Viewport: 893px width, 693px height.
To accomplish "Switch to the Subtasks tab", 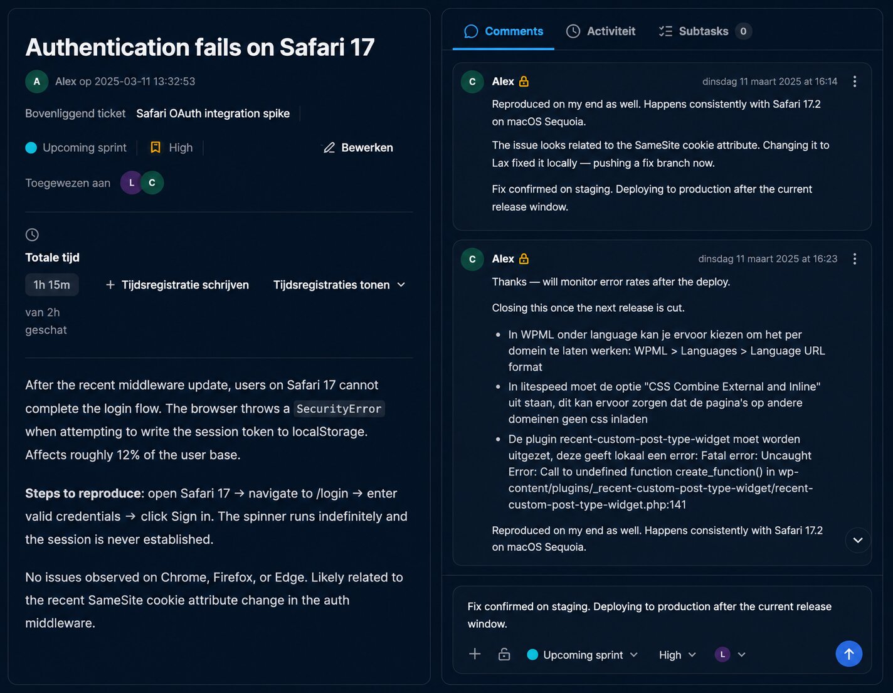I will click(x=704, y=31).
